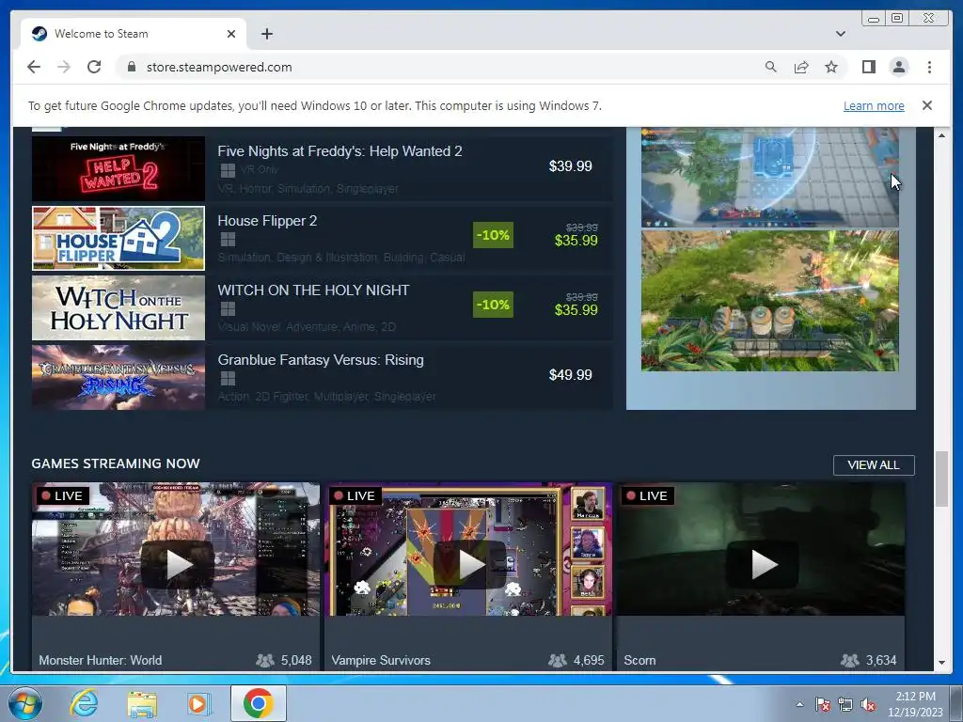The width and height of the screenshot is (963, 722).
Task: Select the Welcome to Steam tab
Action: (x=133, y=34)
